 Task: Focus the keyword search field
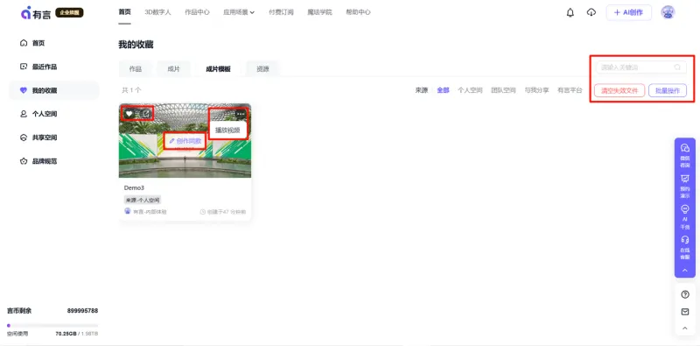point(640,67)
